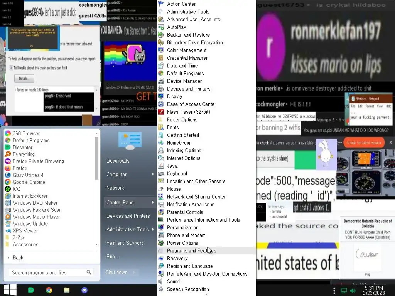Dismiss the saved version bar with X
The image size is (395, 296).
tap(390, 143)
